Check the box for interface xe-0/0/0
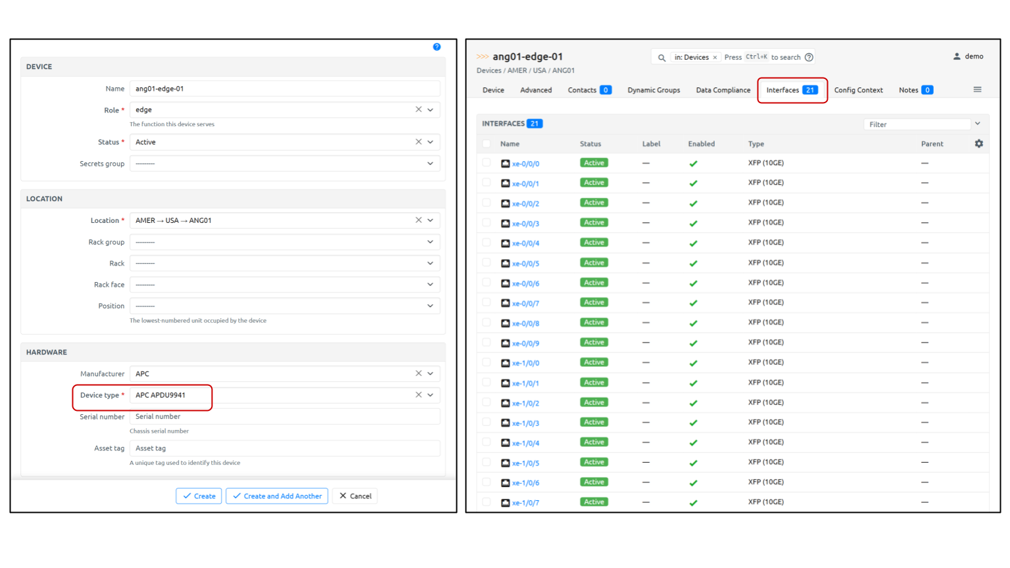This screenshot has height=568, width=1010. pos(487,163)
